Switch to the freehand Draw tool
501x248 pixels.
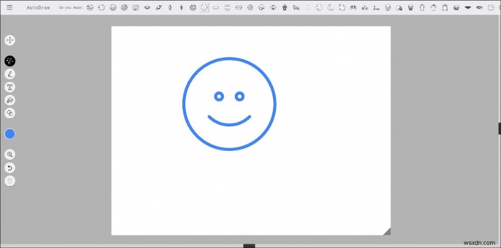(x=10, y=74)
